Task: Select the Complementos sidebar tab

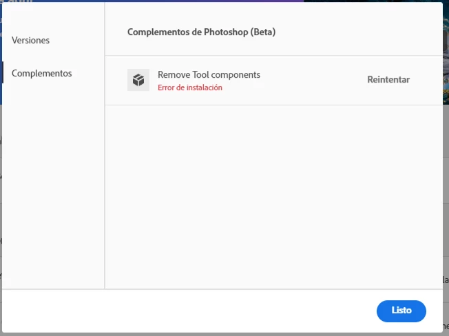Action: pos(42,74)
